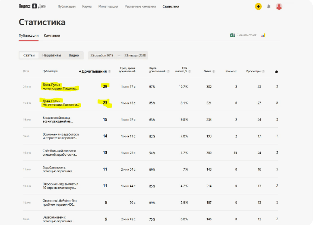Select the Статьи filter
Screen dimensions: 314x225
[29, 55]
